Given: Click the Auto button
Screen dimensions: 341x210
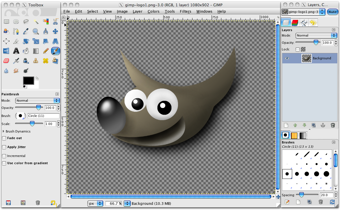Looking at the screenshot, I should (x=332, y=12).
